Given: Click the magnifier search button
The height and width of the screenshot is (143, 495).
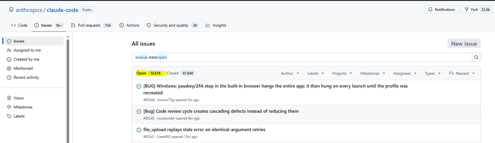Looking at the screenshot, I should [x=476, y=57].
